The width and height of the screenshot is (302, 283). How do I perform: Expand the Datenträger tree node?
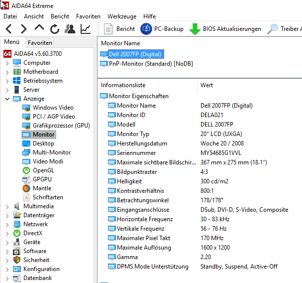point(7,216)
